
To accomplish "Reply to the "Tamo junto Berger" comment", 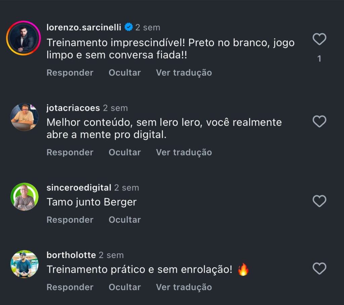I will coord(70,220).
